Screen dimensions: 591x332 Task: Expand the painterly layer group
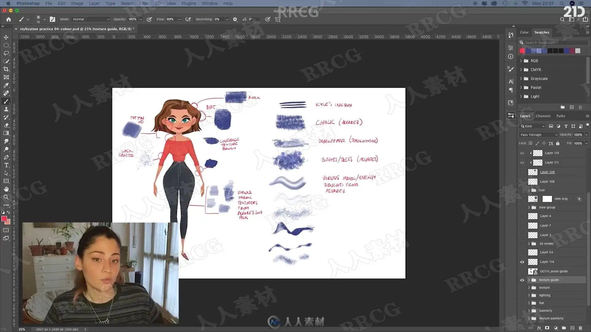click(x=529, y=310)
